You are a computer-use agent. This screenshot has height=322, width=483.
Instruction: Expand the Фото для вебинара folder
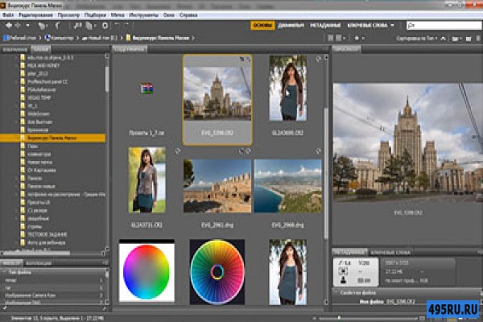17,242
